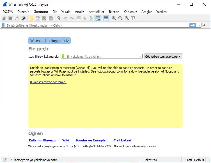Open the DOSYA menu
Image resolution: width=211 pixels, height=163 pixels.
click(x=8, y=12)
